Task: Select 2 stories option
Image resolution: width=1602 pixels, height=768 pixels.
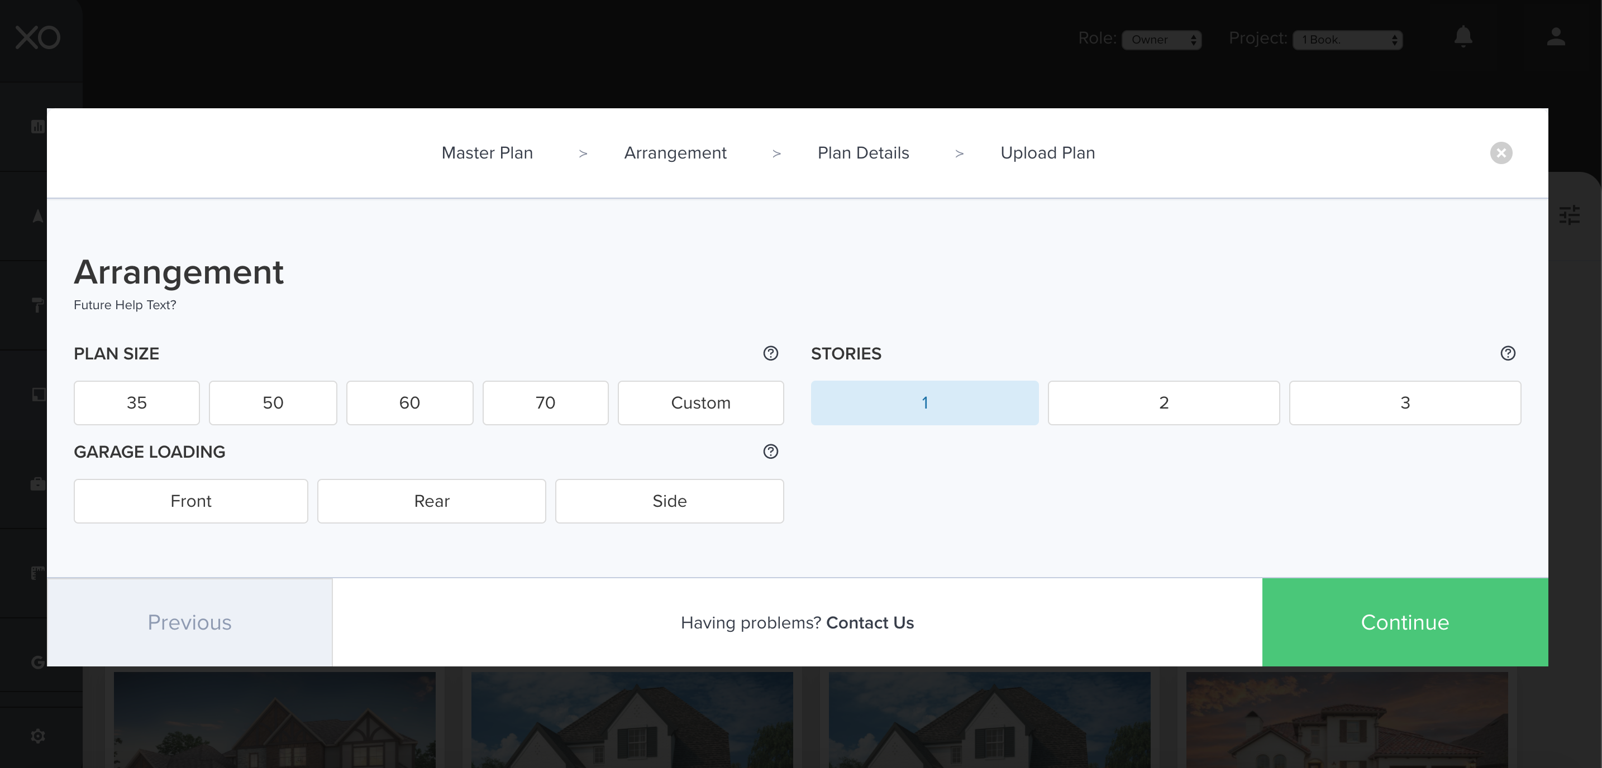Action: point(1163,404)
